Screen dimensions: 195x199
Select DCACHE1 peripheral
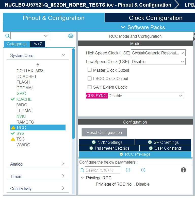tap(26, 76)
